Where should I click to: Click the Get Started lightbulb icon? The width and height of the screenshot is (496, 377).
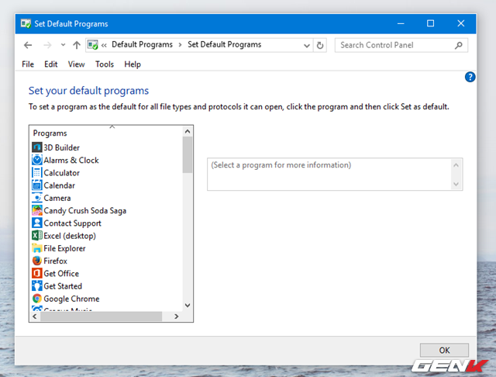pos(36,285)
